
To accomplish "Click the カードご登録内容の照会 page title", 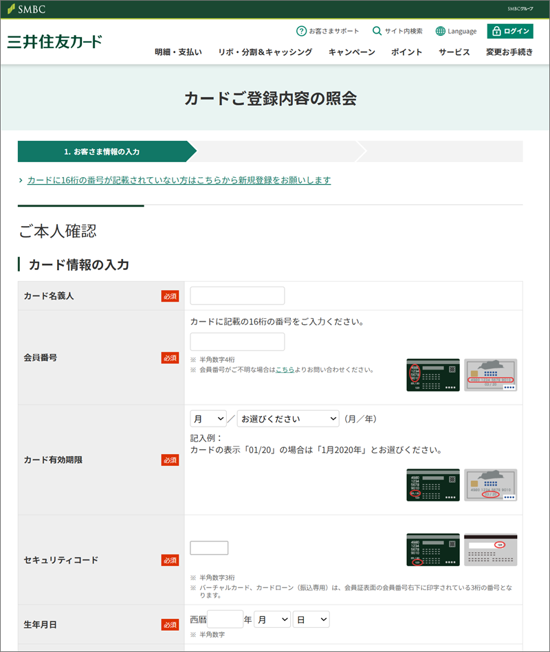I will [x=271, y=98].
